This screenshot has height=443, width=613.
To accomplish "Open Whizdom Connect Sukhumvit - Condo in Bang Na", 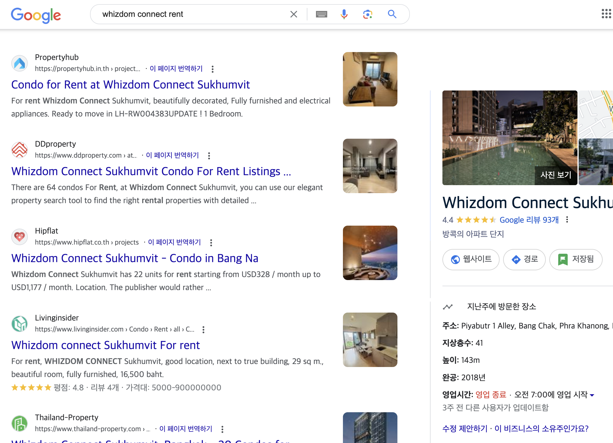I will (135, 258).
